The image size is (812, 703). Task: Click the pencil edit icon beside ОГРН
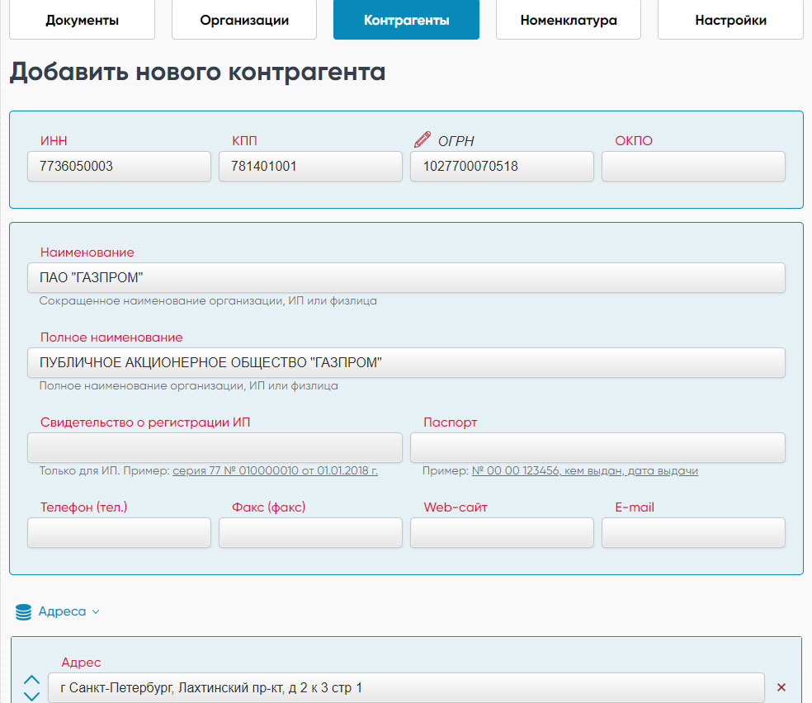click(x=422, y=139)
